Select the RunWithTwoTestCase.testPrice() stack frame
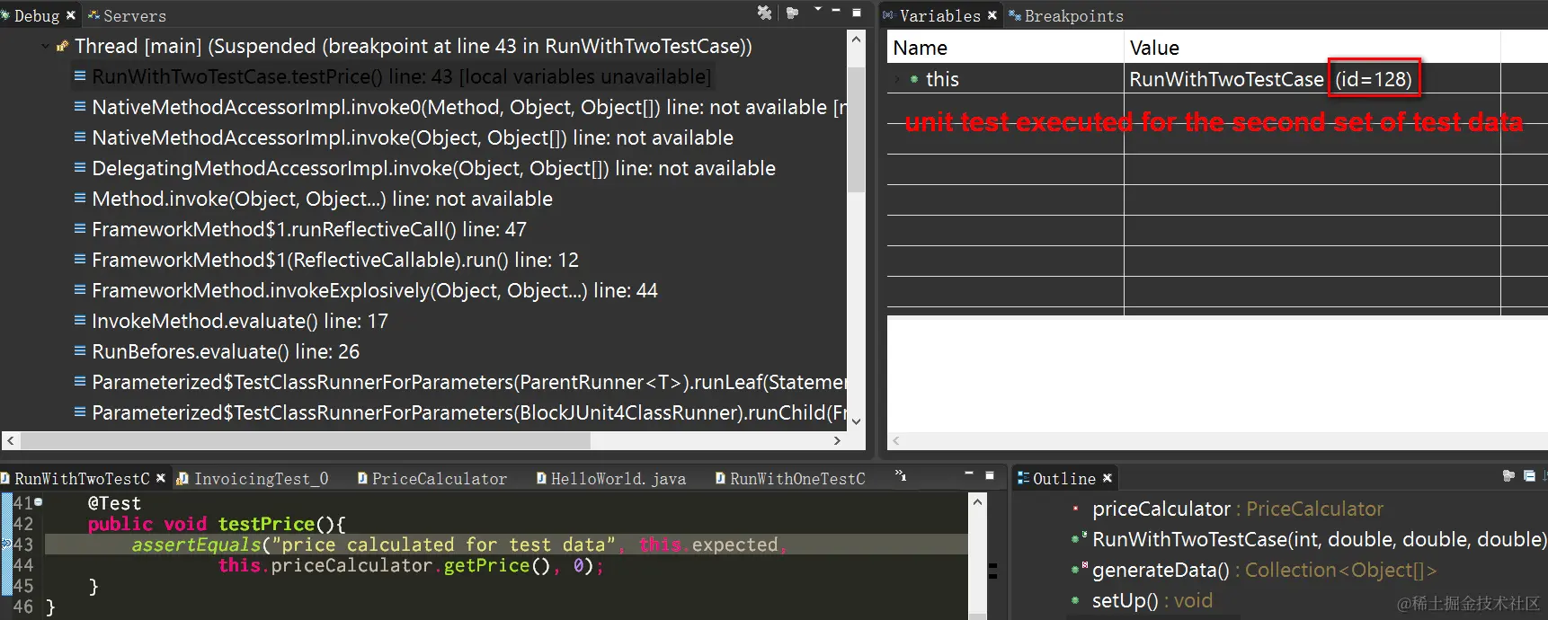Viewport: 1548px width, 620px height. [x=401, y=76]
